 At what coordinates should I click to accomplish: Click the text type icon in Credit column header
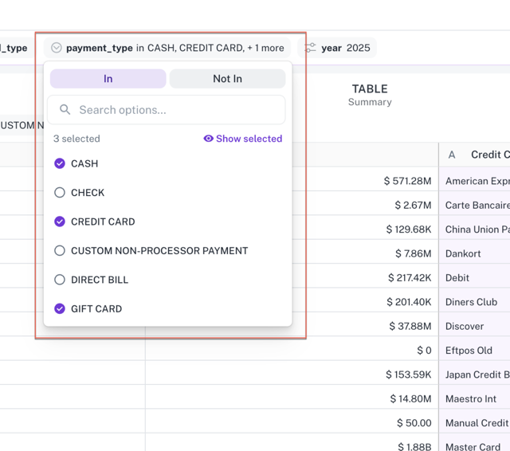click(452, 155)
